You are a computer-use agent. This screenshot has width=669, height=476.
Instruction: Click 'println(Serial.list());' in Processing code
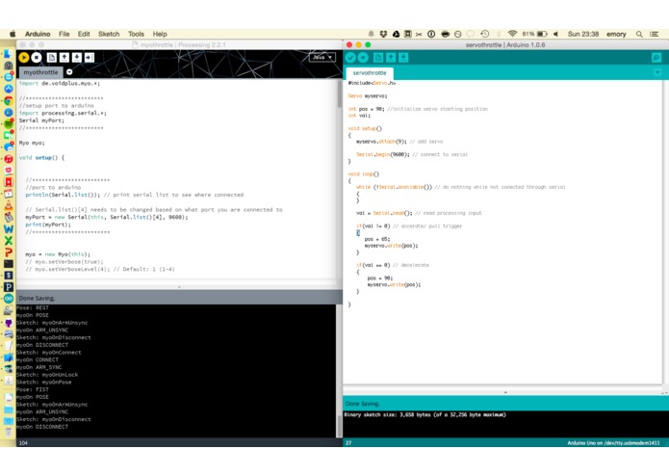[x=63, y=195]
